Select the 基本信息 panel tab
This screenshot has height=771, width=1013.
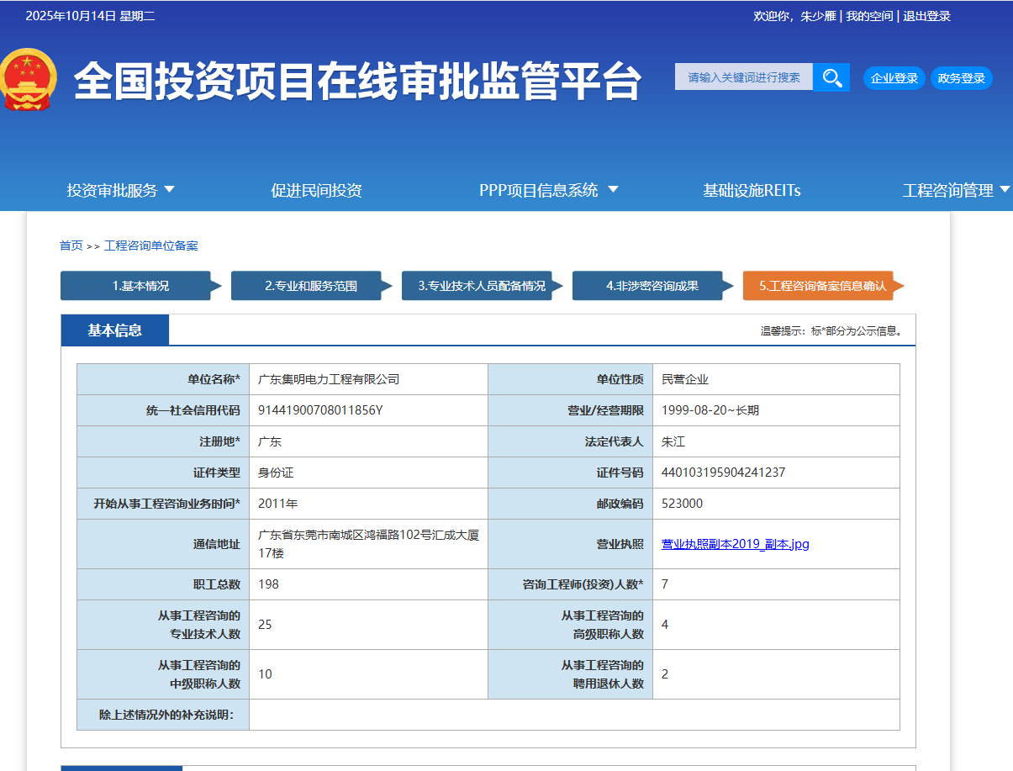114,329
